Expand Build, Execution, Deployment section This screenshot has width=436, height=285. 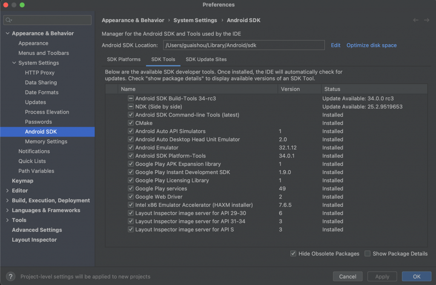(8, 200)
